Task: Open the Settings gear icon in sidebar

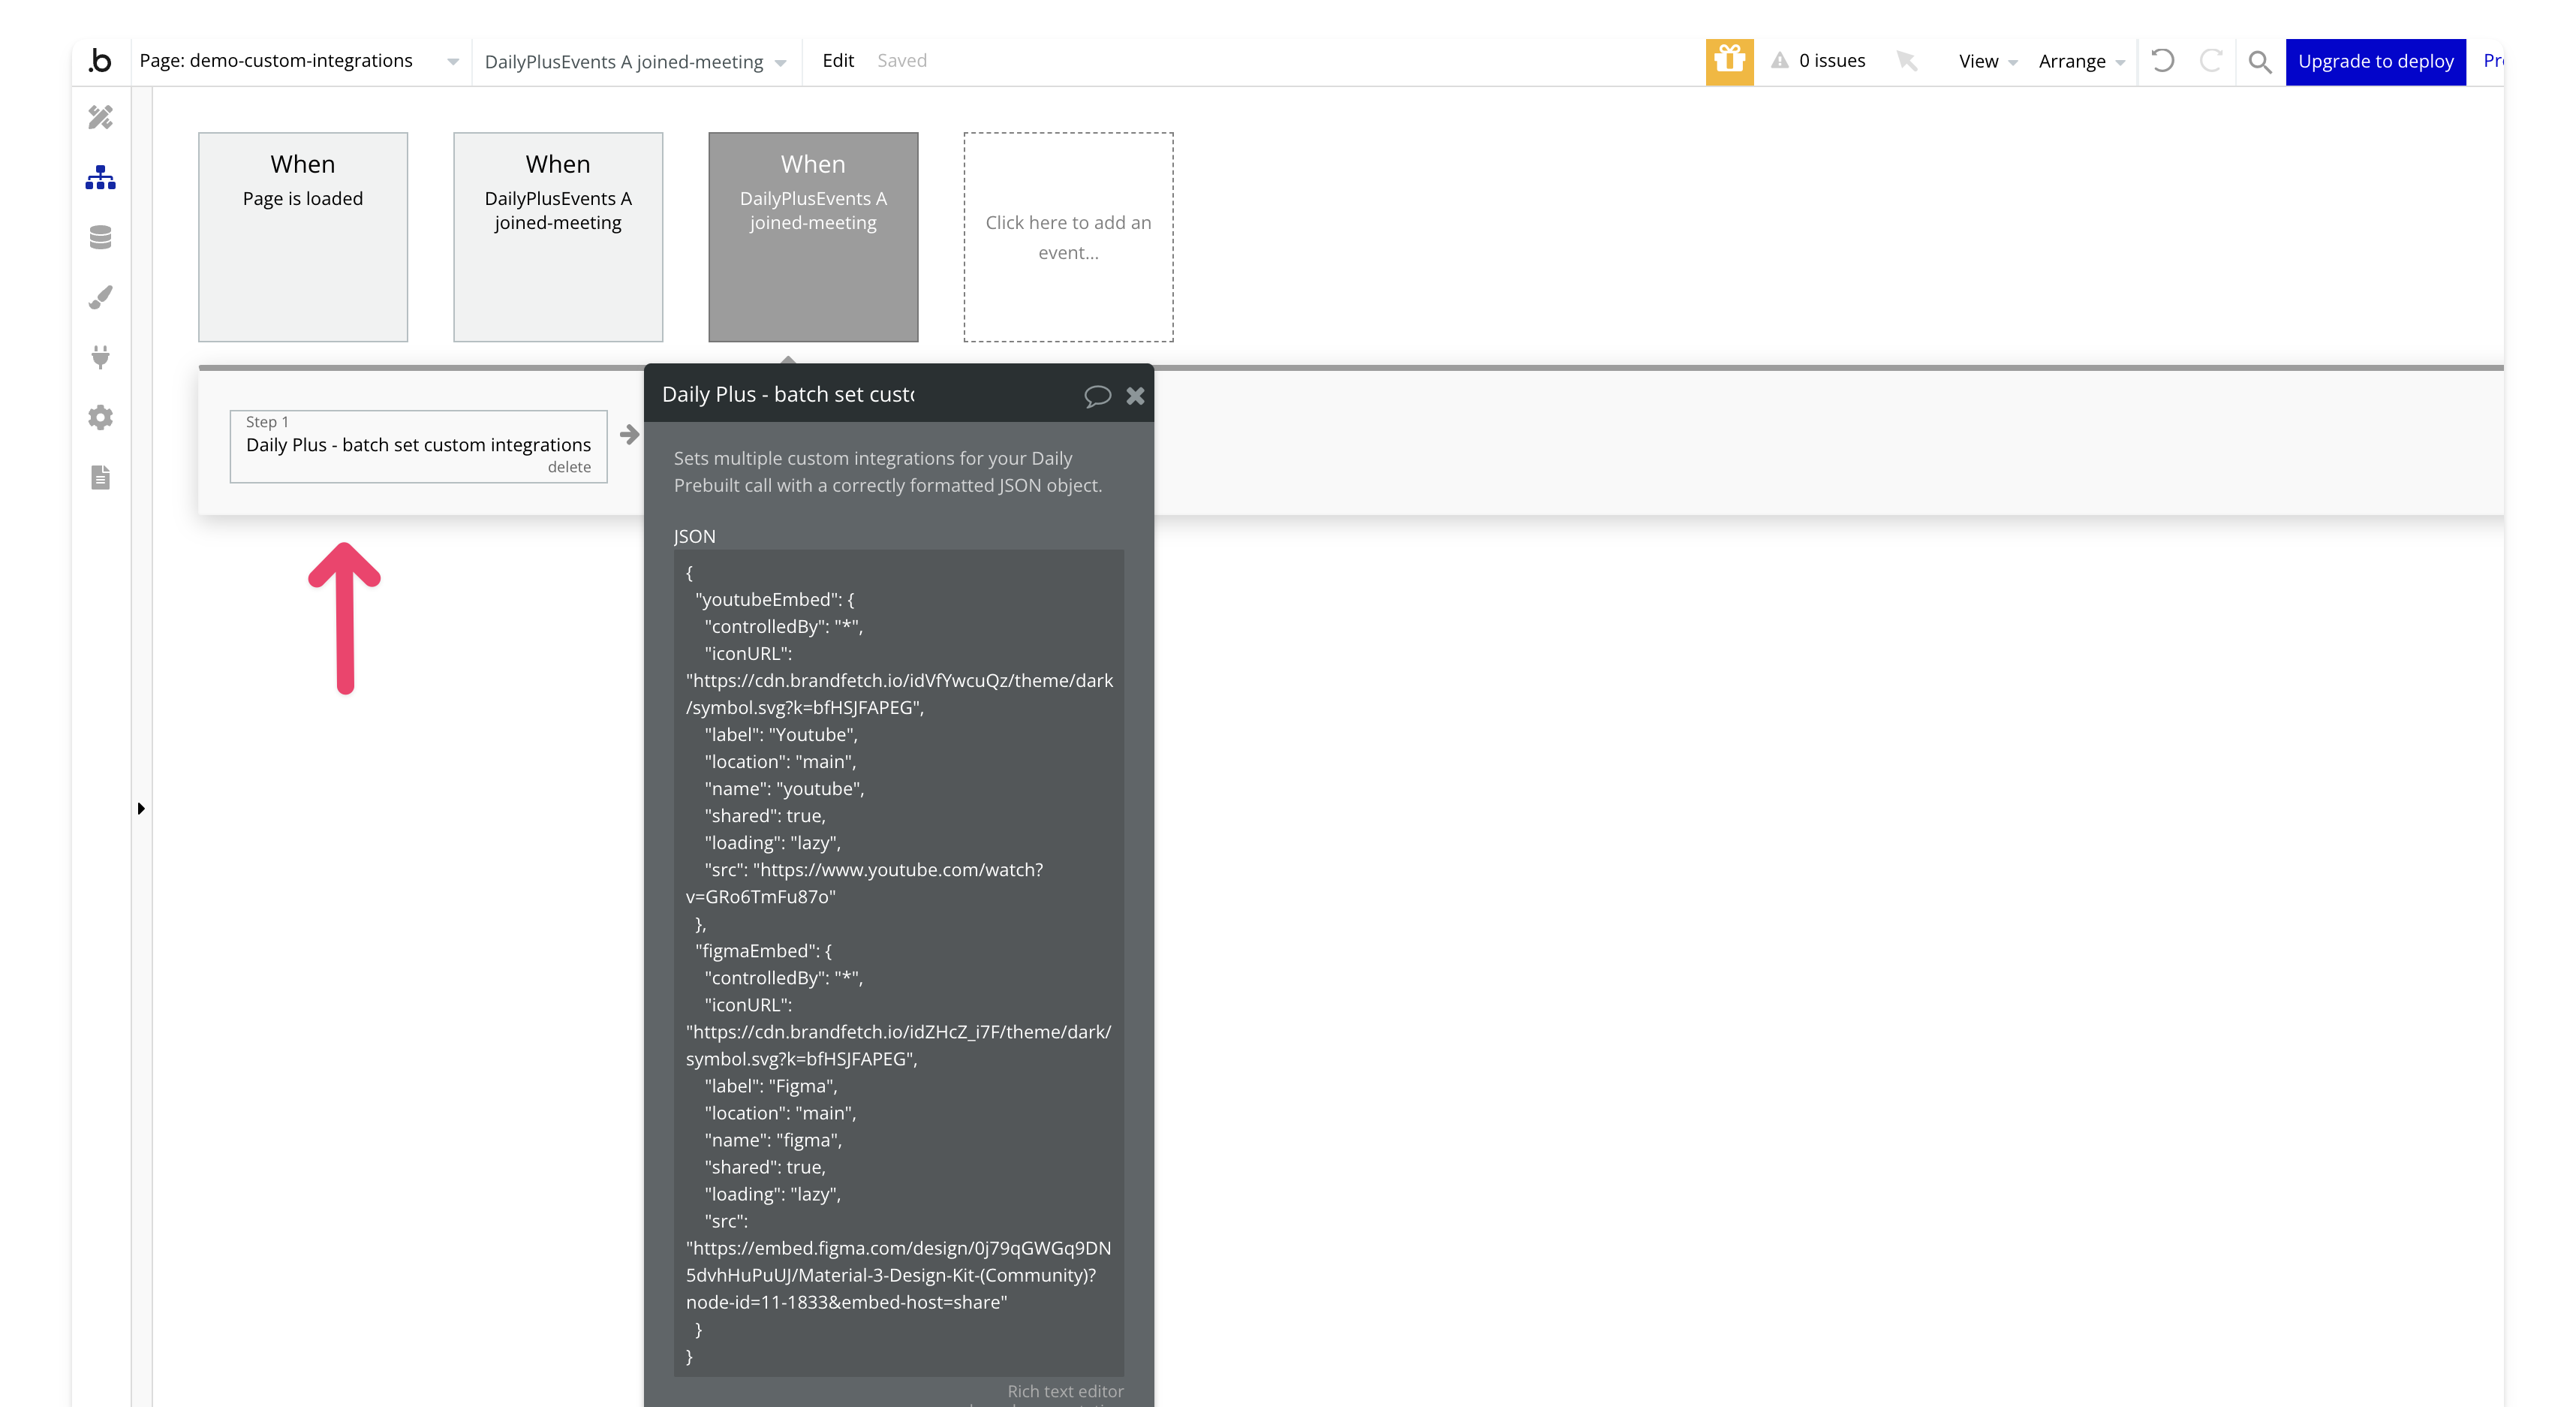Action: (x=100, y=417)
